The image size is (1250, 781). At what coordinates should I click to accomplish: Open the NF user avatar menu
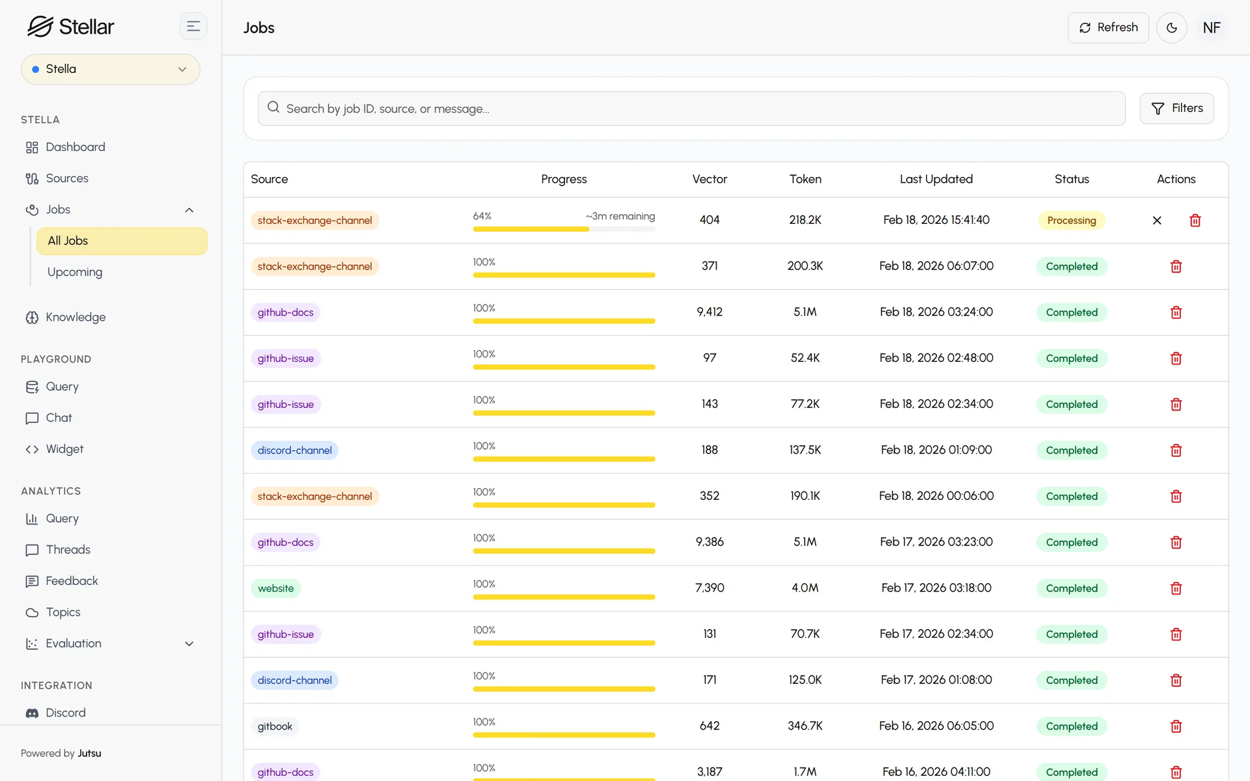[x=1212, y=28]
